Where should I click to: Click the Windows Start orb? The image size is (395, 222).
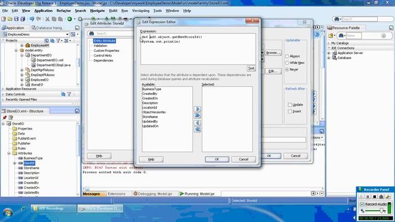7,213
